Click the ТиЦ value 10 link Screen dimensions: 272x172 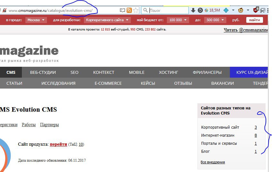coord(81,144)
